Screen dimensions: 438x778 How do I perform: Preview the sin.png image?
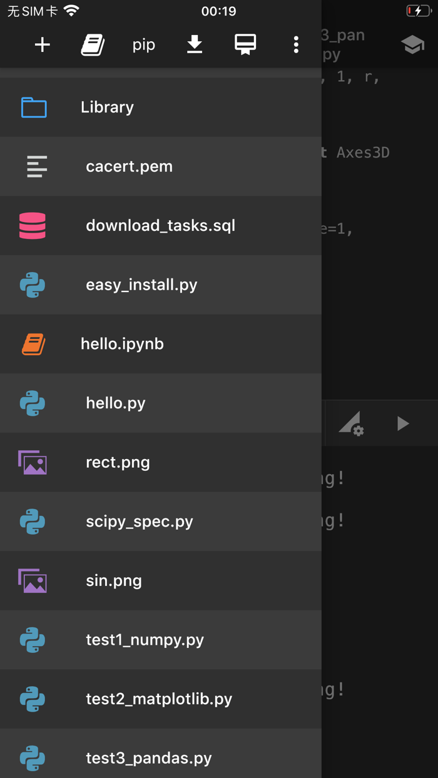[x=114, y=580]
